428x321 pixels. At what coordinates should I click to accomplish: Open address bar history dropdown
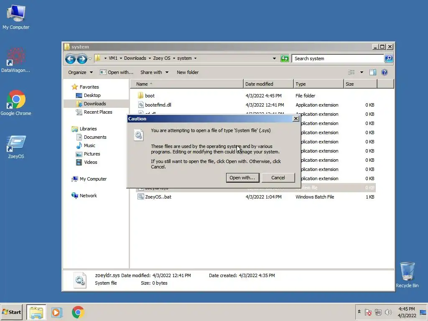coord(274,59)
